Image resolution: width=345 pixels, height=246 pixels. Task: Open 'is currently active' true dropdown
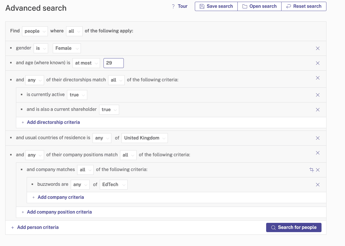[x=77, y=95]
